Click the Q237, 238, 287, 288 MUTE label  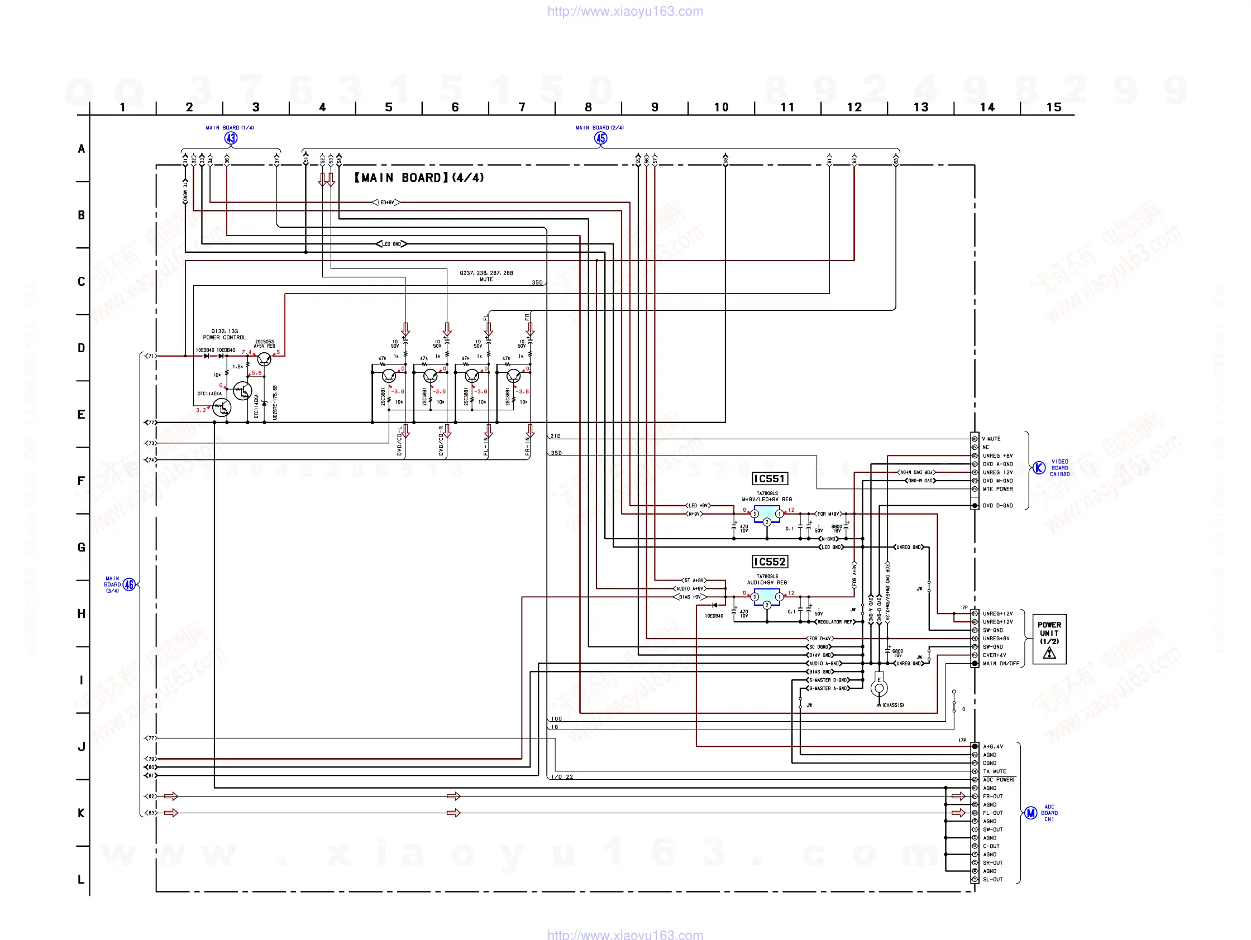[486, 276]
